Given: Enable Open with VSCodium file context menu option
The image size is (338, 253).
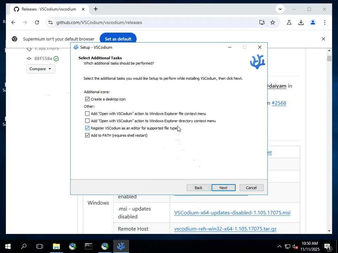Looking at the screenshot, I should click(x=87, y=114).
